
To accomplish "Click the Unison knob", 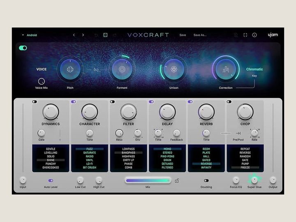I will pyautogui.click(x=174, y=69).
